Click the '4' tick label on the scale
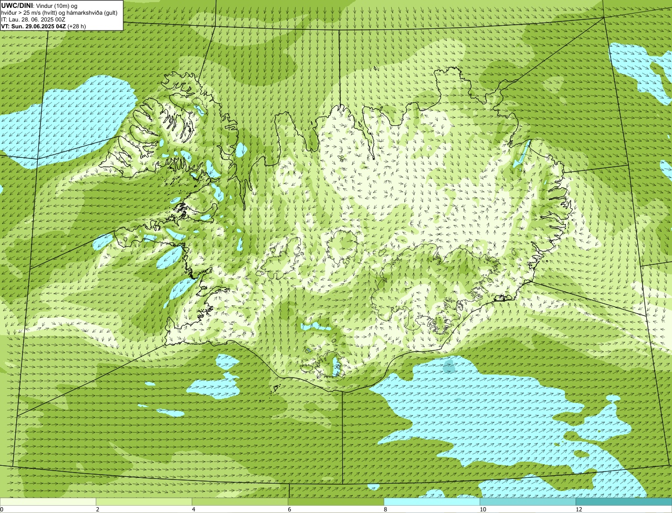Viewport: 672px width, 513px height. (194, 509)
